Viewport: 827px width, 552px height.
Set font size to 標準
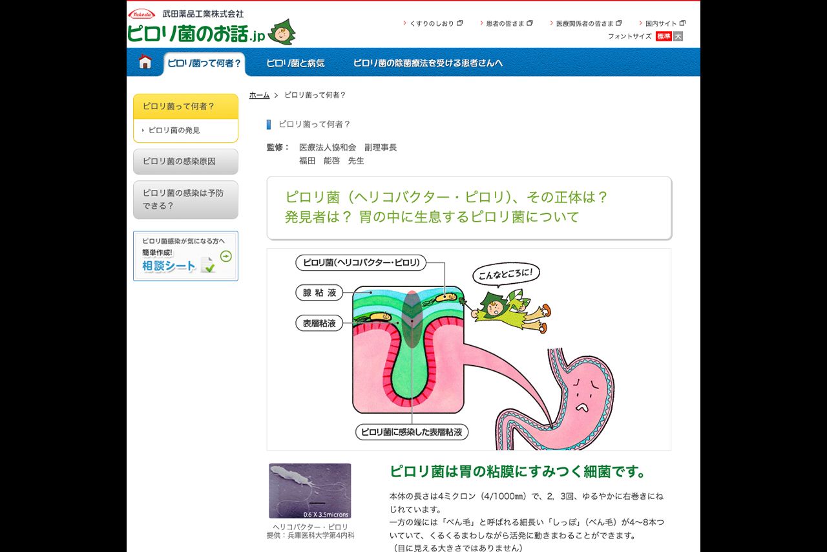[x=664, y=36]
